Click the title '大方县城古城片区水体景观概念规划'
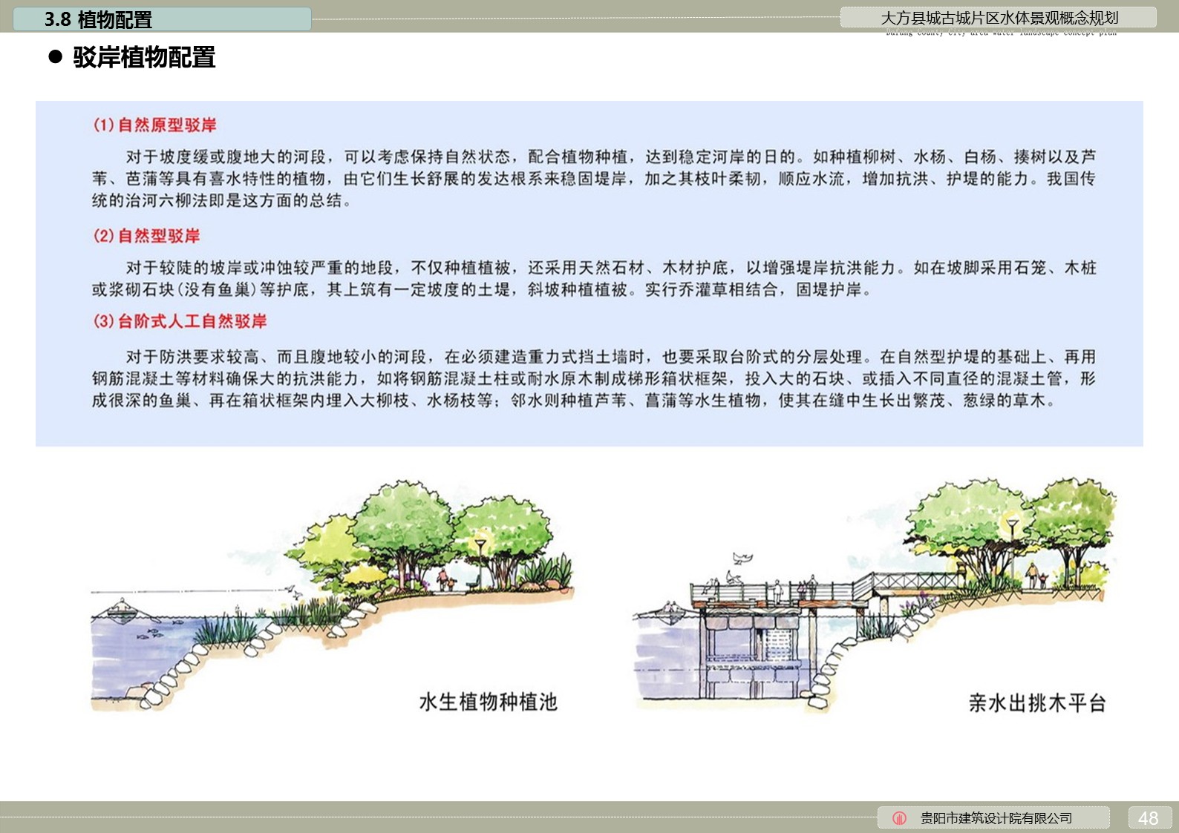The image size is (1179, 833). (999, 18)
